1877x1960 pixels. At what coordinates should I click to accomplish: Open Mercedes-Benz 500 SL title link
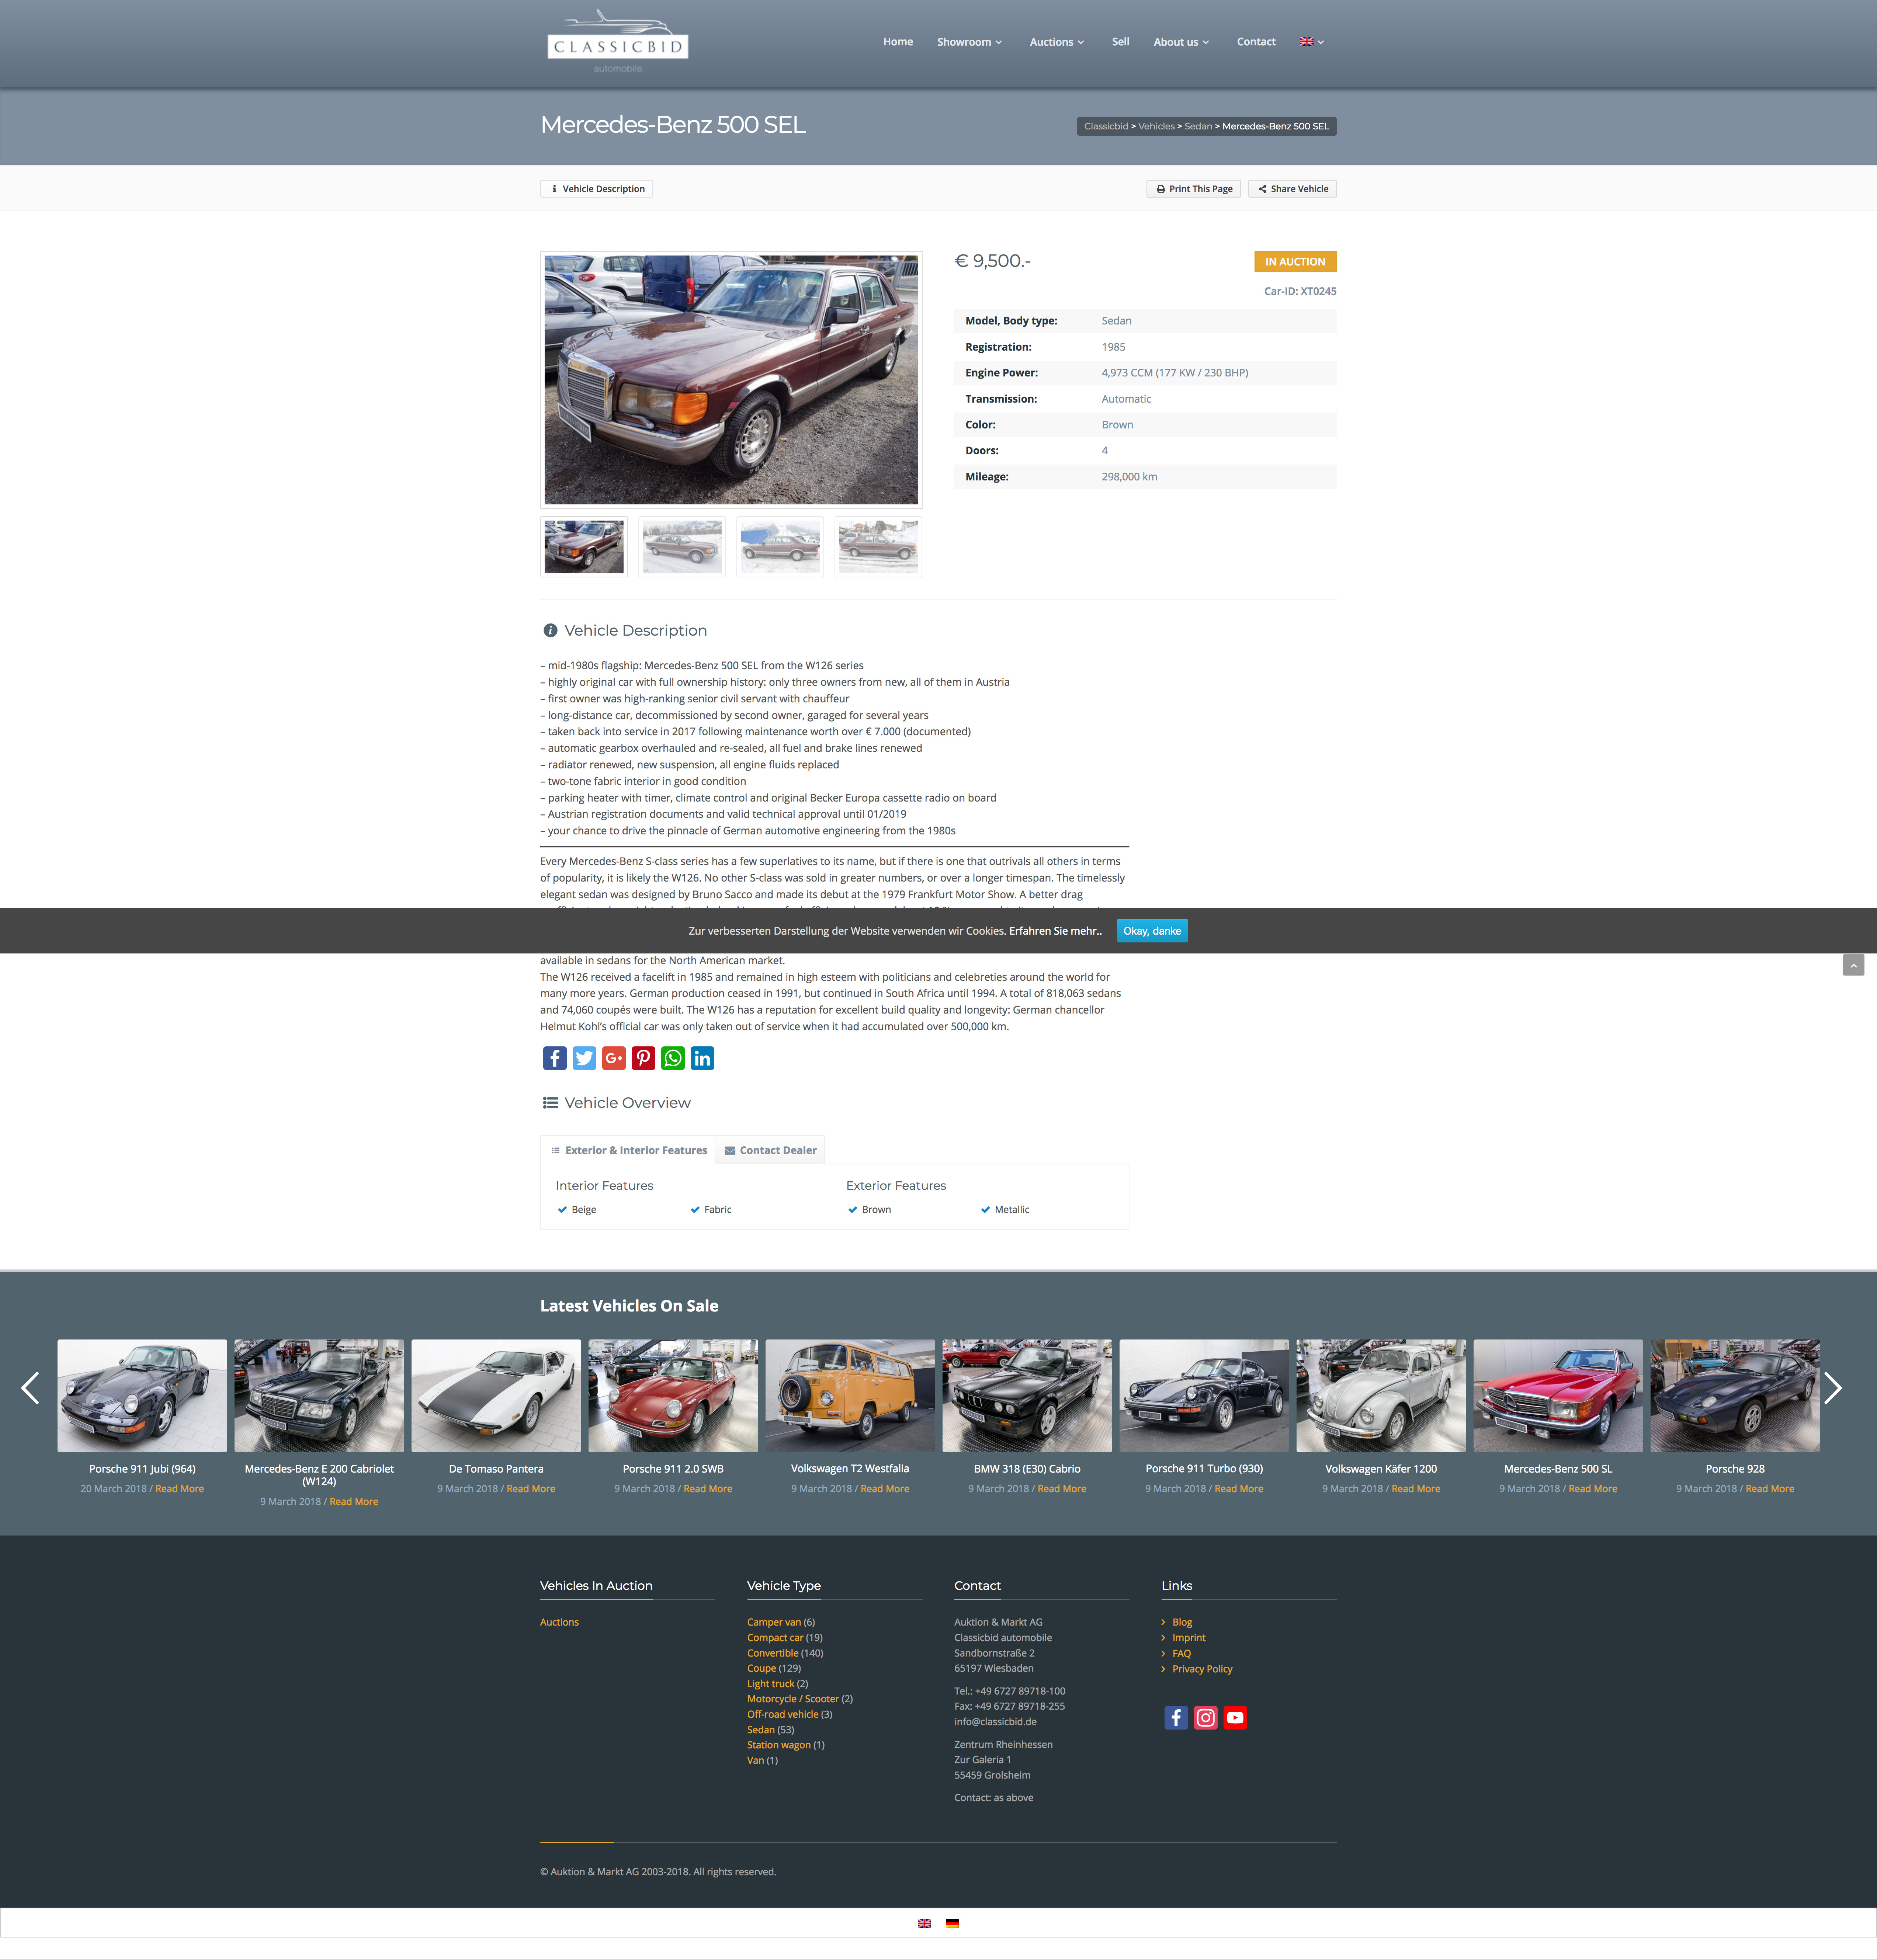pos(1558,1469)
